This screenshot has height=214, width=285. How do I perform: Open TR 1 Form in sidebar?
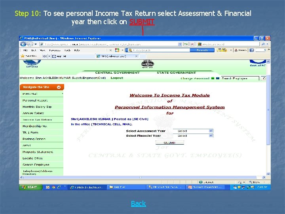(42, 132)
